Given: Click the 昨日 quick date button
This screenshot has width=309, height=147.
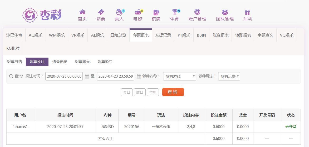Looking at the screenshot, I should tap(140, 92).
